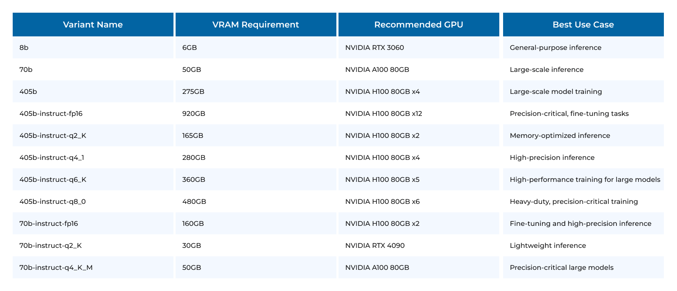This screenshot has width=677, height=291.
Task: Click the Lightweight inference use case
Action: click(548, 246)
